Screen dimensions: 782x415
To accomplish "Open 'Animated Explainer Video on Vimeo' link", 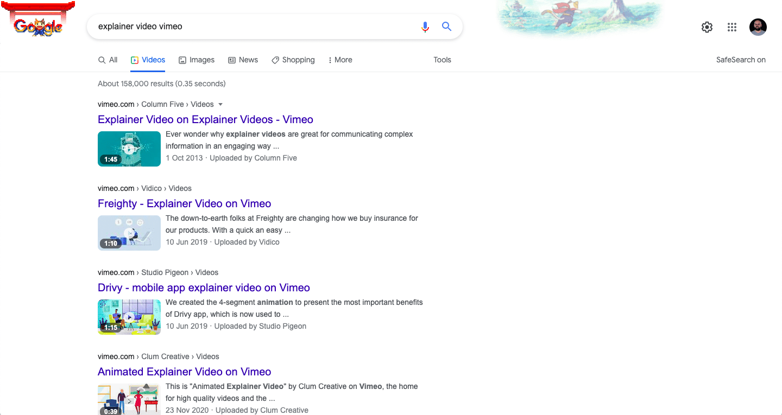I will coord(185,372).
